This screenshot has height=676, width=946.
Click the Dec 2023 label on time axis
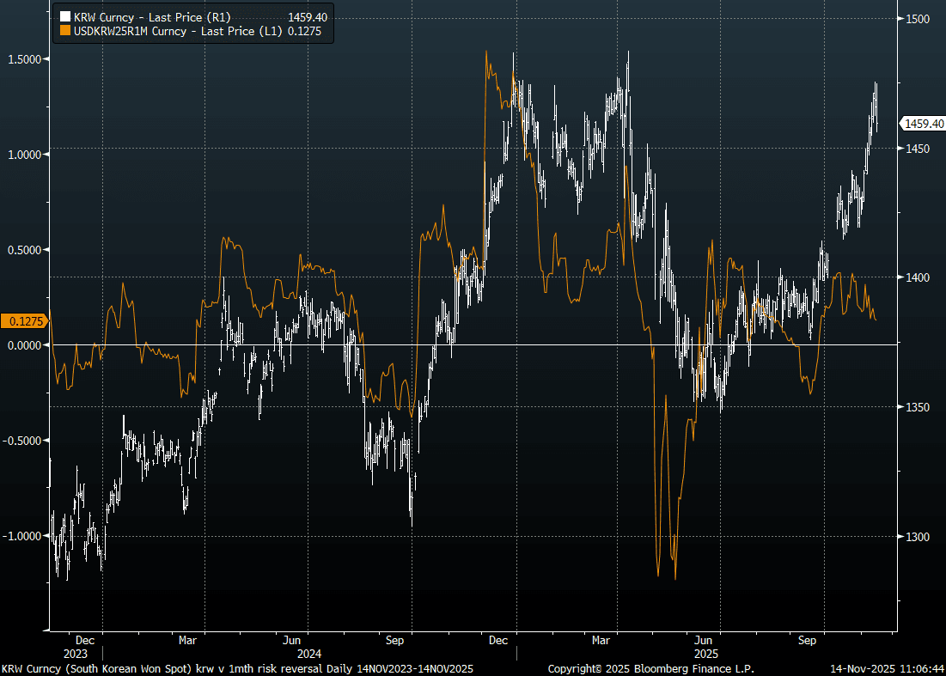pyautogui.click(x=85, y=647)
